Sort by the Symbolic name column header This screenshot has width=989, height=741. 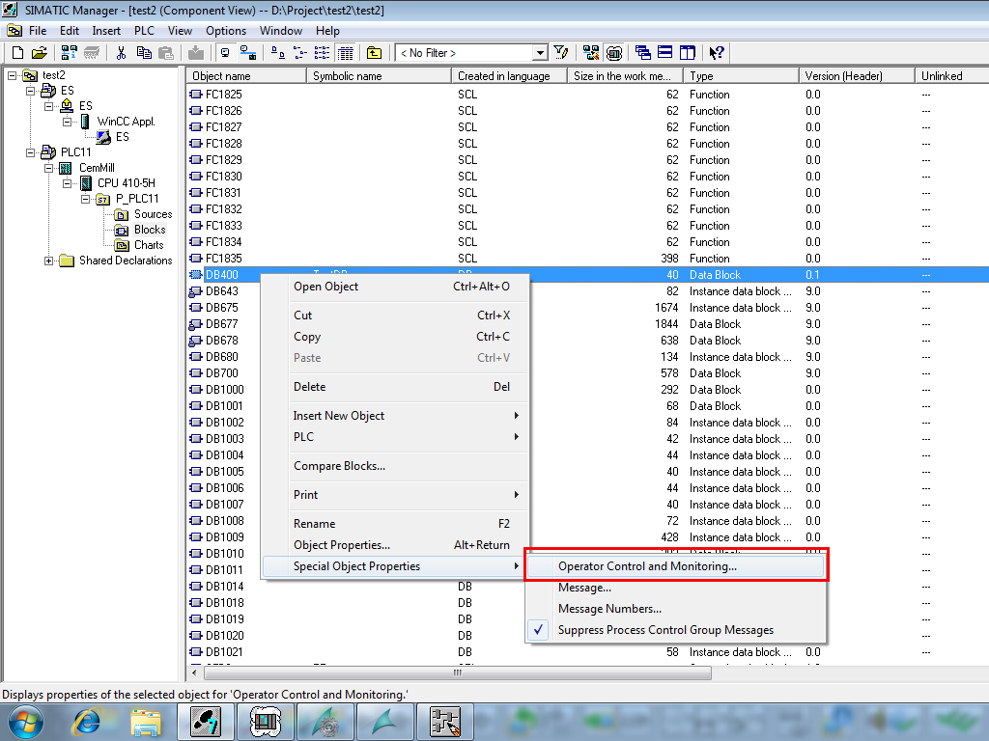point(379,76)
